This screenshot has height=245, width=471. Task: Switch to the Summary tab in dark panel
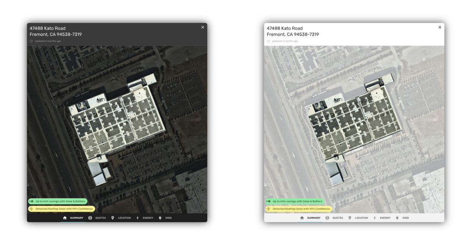[x=73, y=218]
